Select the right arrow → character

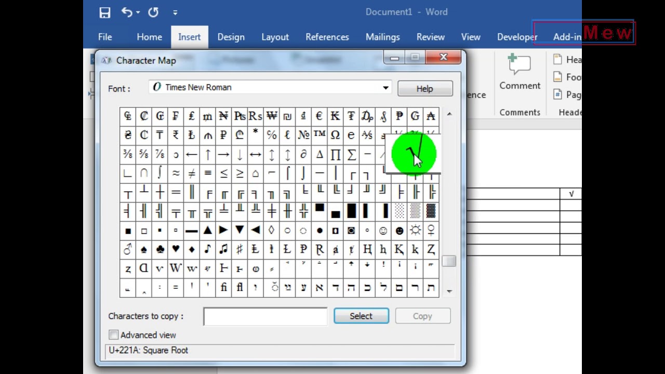click(223, 154)
